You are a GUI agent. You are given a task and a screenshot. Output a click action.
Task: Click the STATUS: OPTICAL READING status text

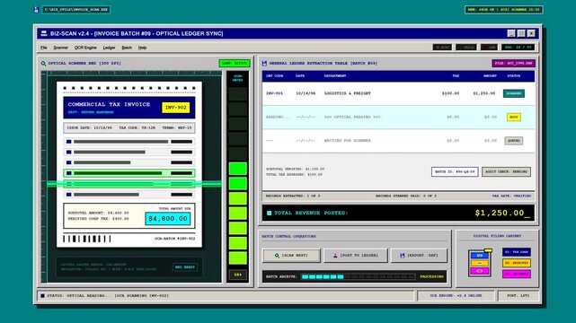pyautogui.click(x=108, y=295)
